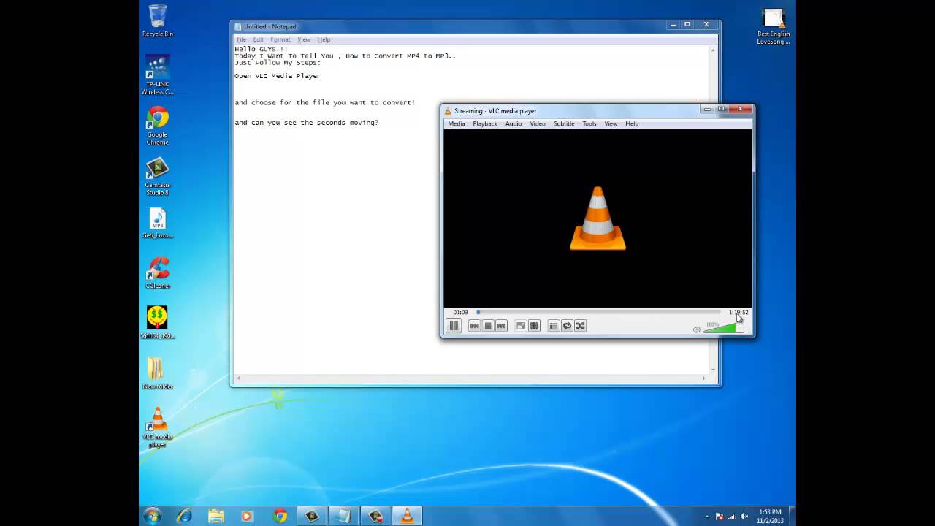
Task: Open VLC Media menu
Action: click(x=457, y=123)
